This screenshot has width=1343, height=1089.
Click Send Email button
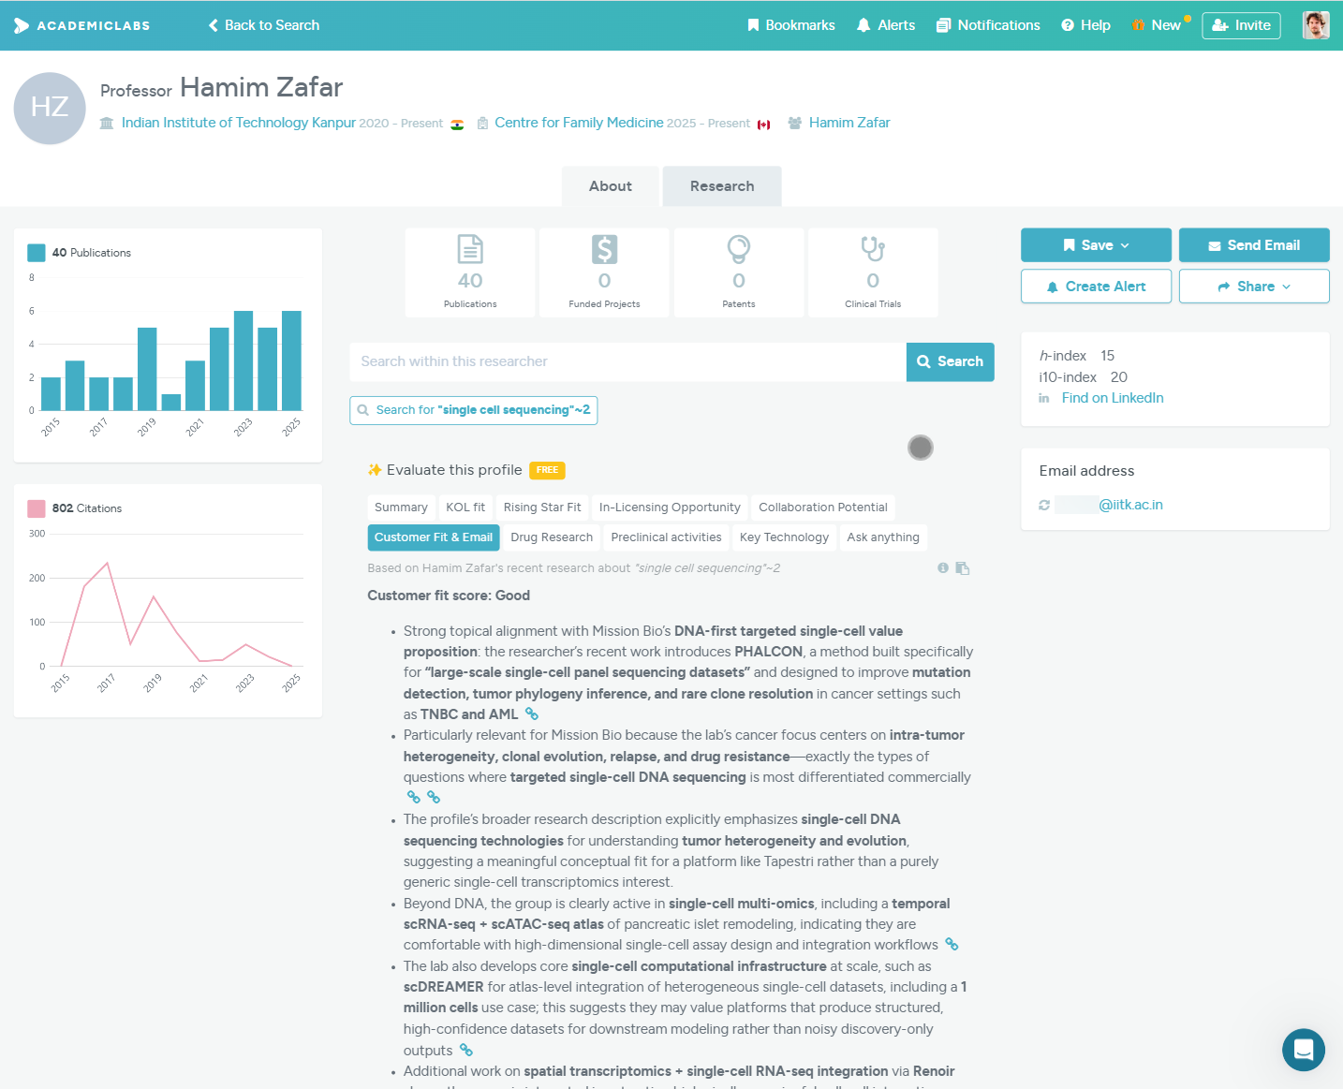(1254, 245)
